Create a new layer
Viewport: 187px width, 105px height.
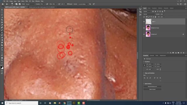click(181, 53)
